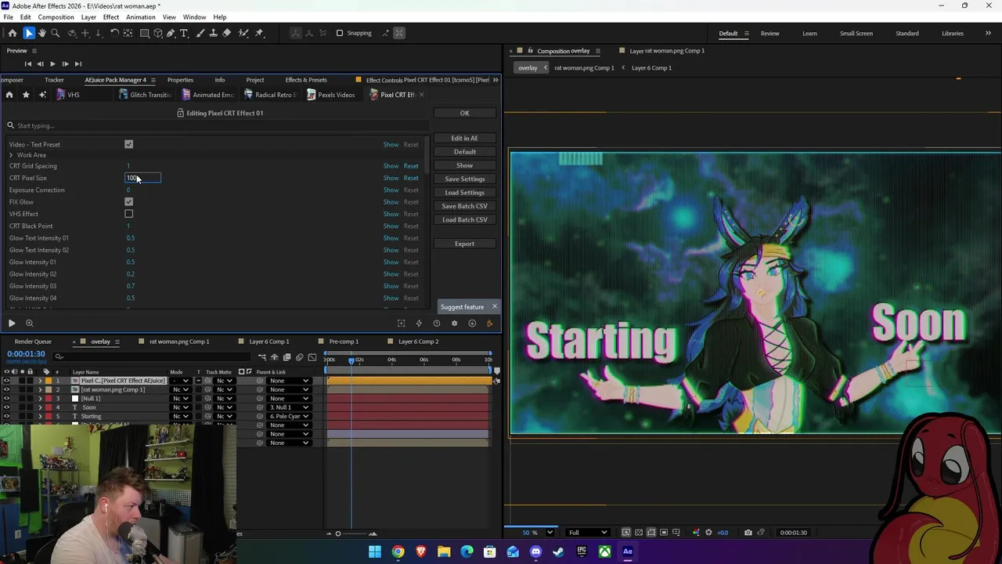Open AEJuice favorites star tab

(26, 95)
